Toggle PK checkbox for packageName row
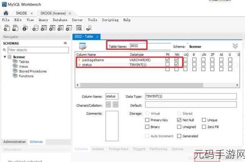245x162 pixels. (167, 60)
